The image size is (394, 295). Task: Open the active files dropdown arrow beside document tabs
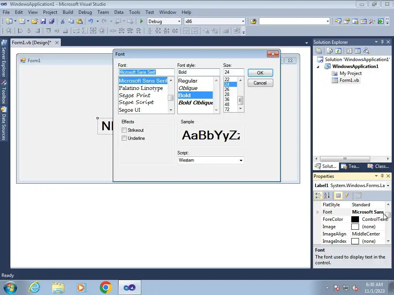[306, 43]
